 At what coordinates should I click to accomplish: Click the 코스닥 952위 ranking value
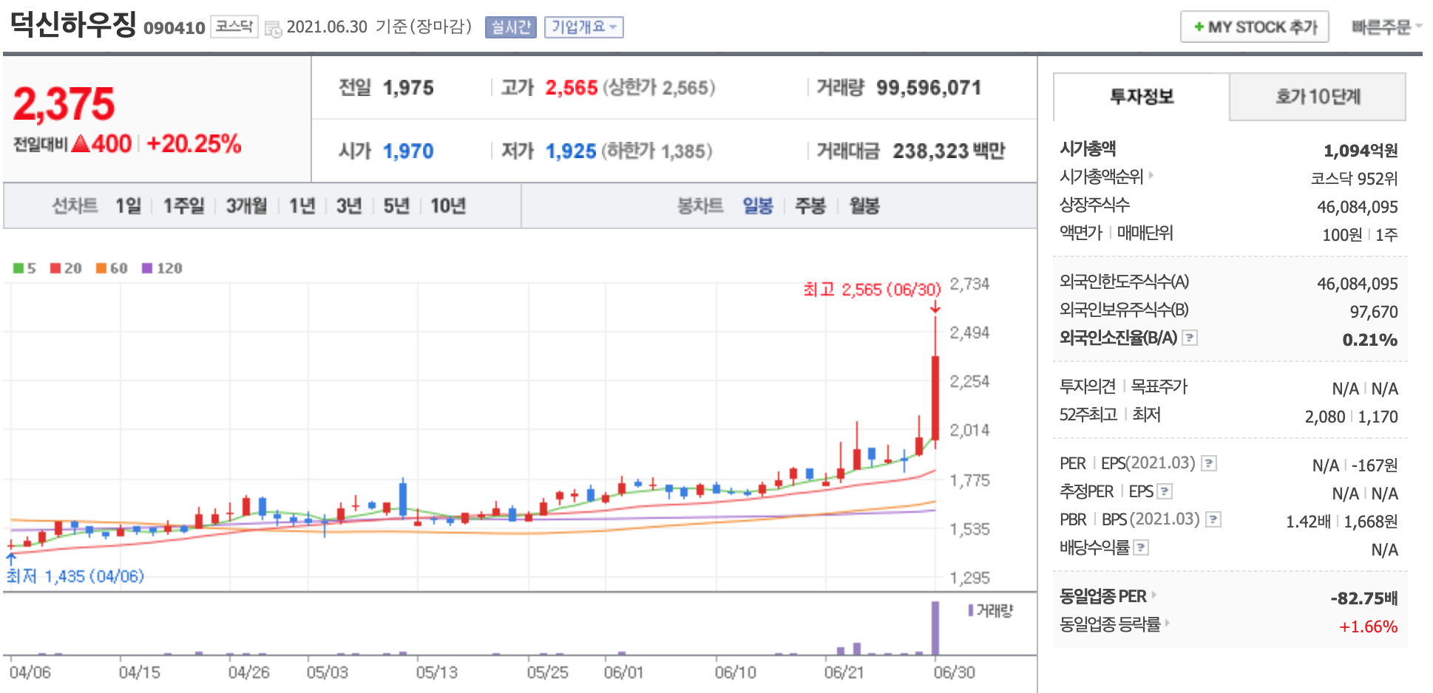1354,179
